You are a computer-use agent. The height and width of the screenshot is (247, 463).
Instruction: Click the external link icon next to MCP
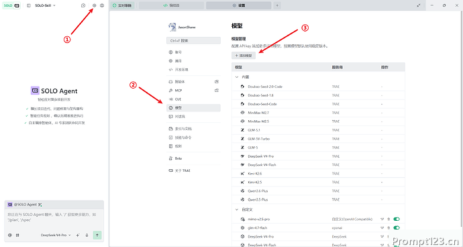(217, 91)
